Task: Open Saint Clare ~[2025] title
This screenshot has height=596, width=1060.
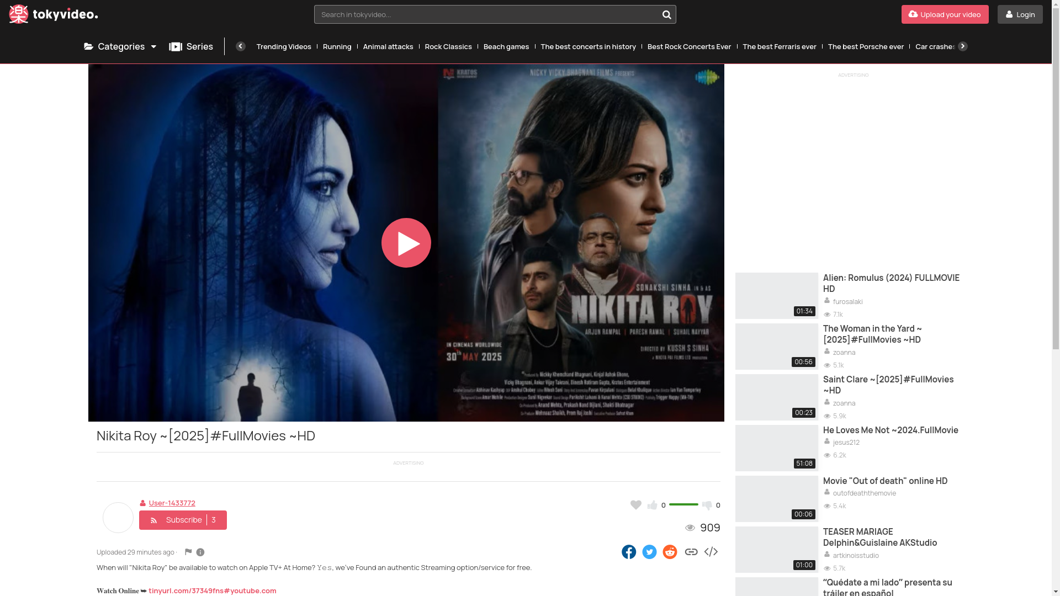Action: (888, 385)
